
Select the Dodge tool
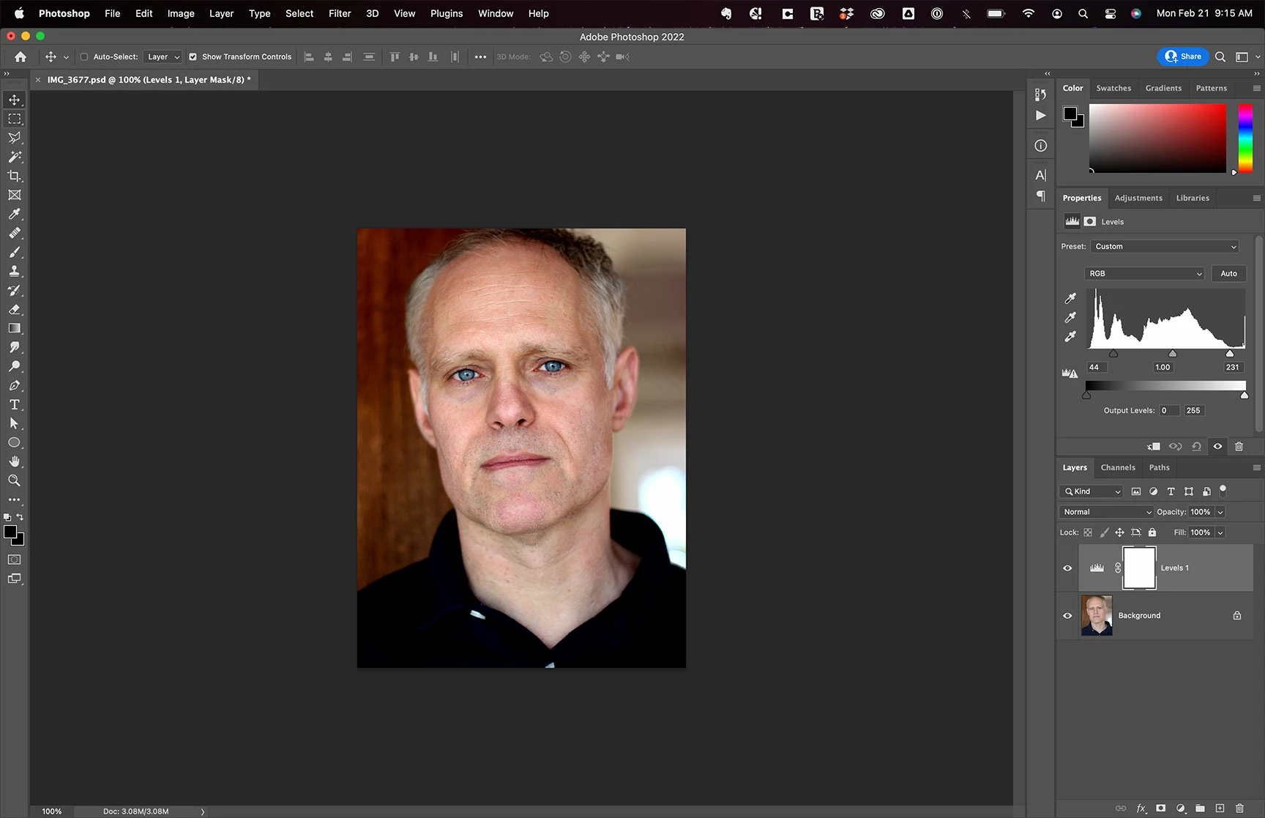tap(15, 366)
